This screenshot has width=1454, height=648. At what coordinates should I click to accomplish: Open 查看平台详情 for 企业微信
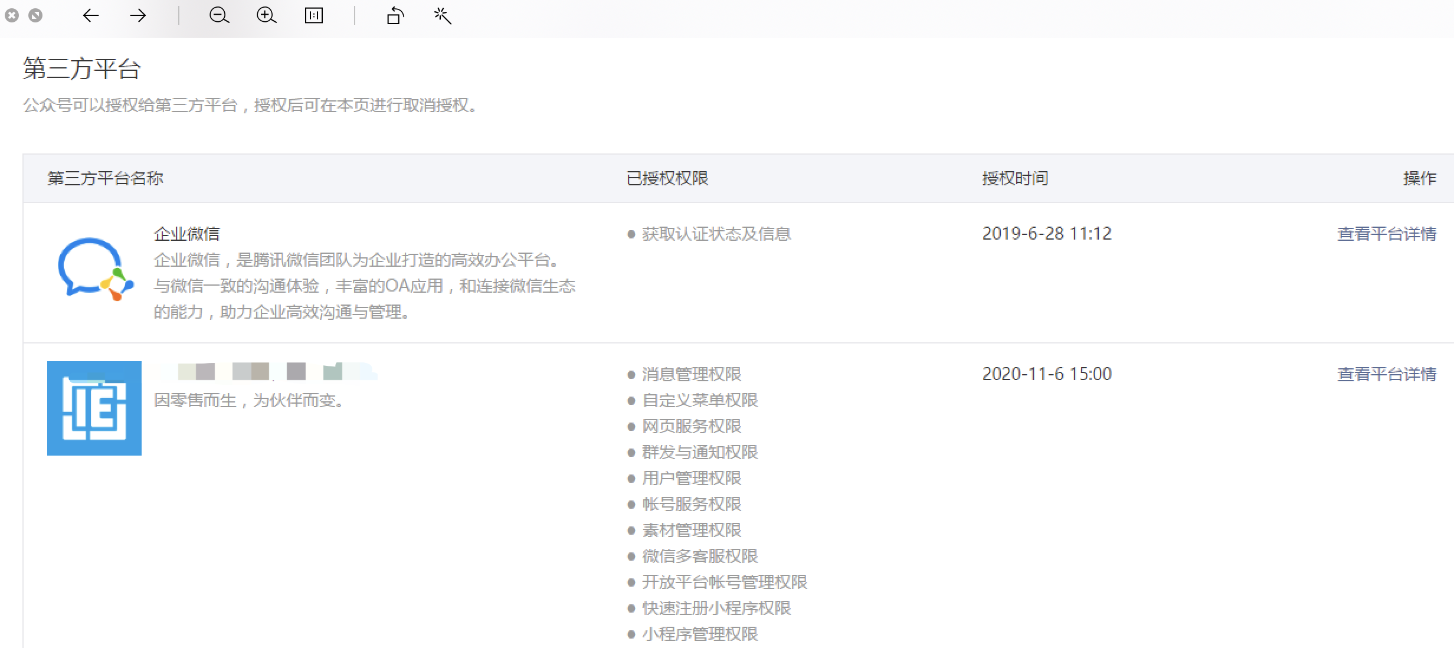tap(1386, 234)
